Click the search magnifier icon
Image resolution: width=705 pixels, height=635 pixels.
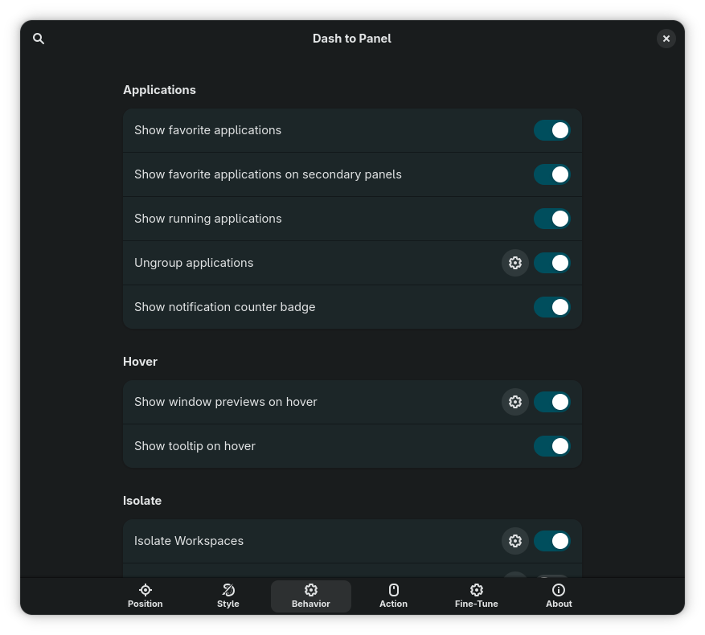[39, 39]
